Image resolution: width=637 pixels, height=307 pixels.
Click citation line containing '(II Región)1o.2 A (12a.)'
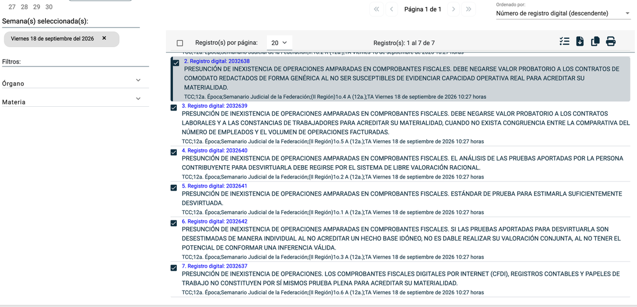333,177
